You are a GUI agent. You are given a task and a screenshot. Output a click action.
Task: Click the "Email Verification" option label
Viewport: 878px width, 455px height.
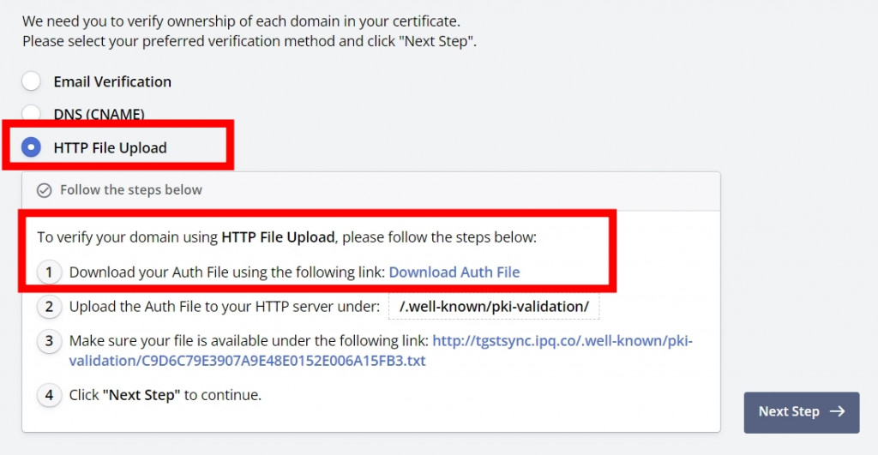click(x=112, y=81)
